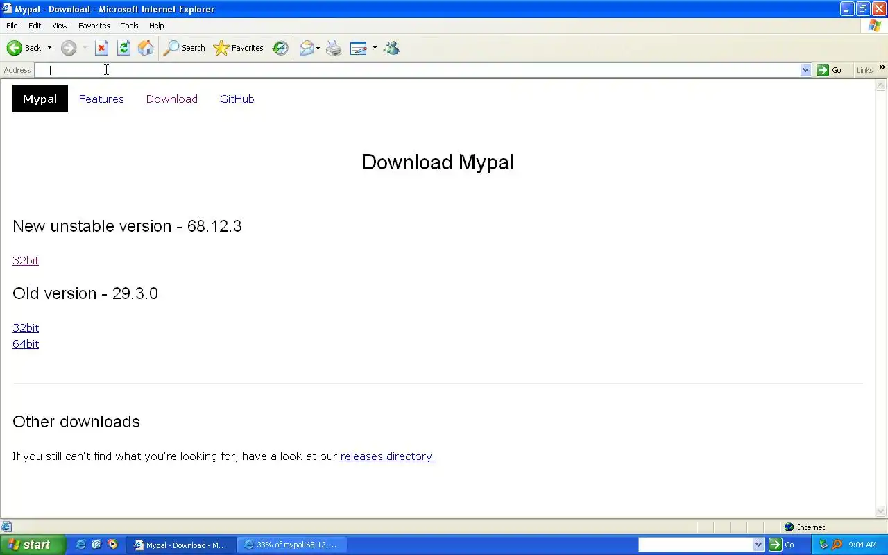The height and width of the screenshot is (555, 888).
Task: Launch Windows Media Player Quick Launch icon
Action: 112,545
